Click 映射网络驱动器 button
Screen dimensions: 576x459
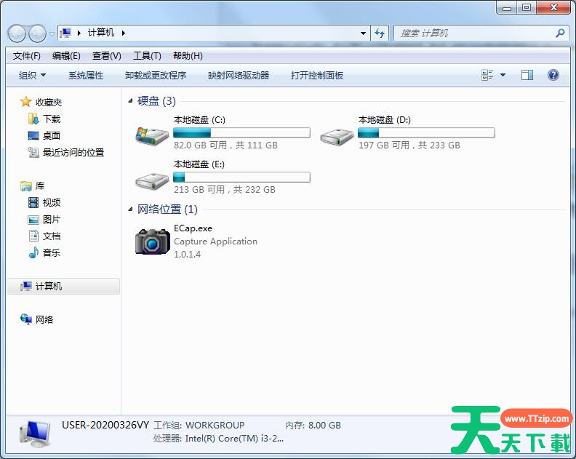[239, 76]
